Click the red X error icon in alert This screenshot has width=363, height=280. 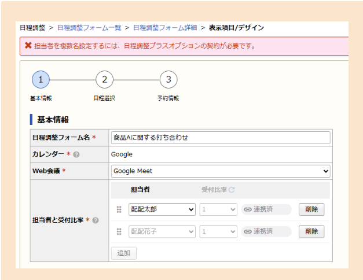[x=28, y=45]
